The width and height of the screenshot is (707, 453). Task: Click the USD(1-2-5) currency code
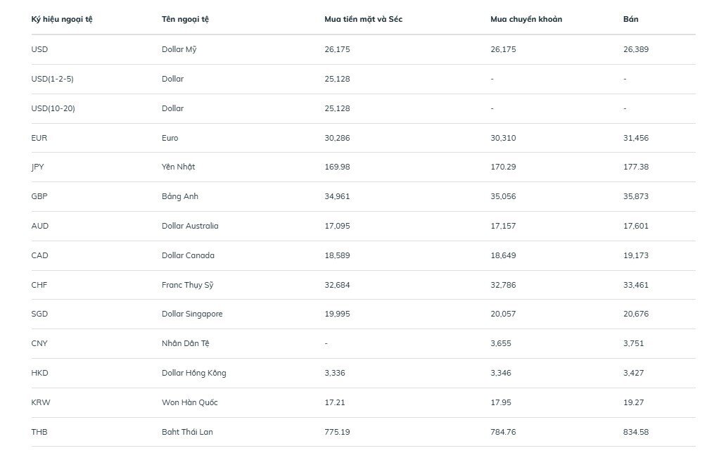[53, 79]
